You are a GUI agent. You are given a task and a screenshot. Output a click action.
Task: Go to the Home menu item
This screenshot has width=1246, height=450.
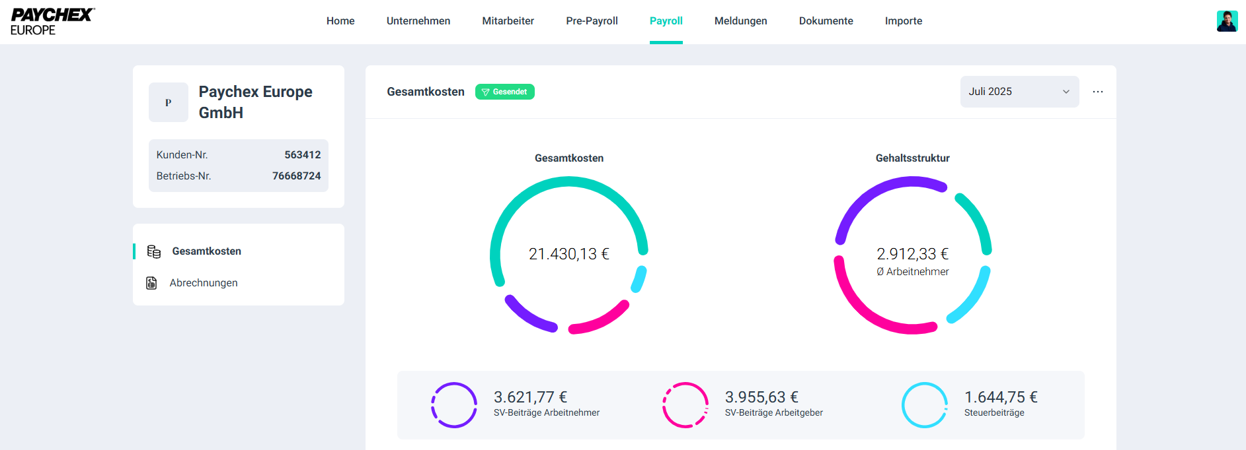point(340,21)
